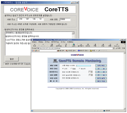The image size is (127, 113).
Task: Open the Forward button history dropdown arrow
Action: click(x=48, y=45)
